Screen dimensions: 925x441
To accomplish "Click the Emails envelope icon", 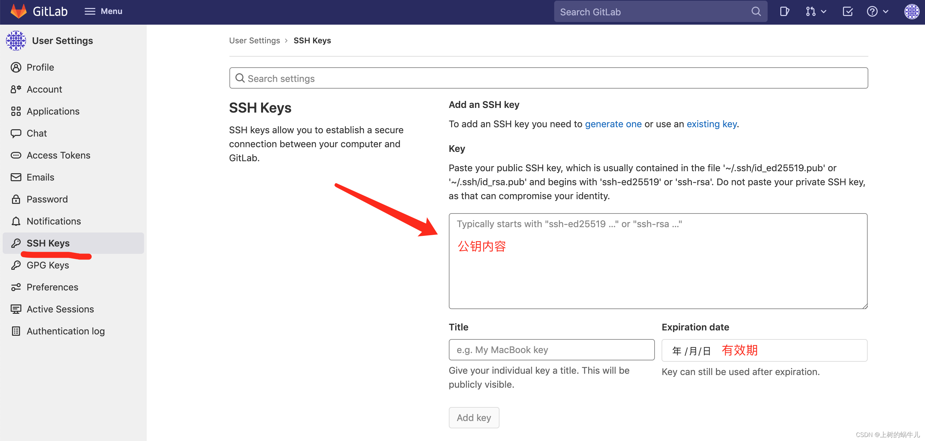I will pos(16,177).
